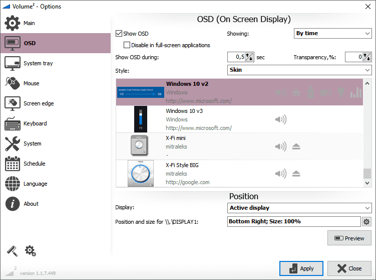This screenshot has height=280, width=376.
Task: Close the Options window with X
Action: (367, 7)
